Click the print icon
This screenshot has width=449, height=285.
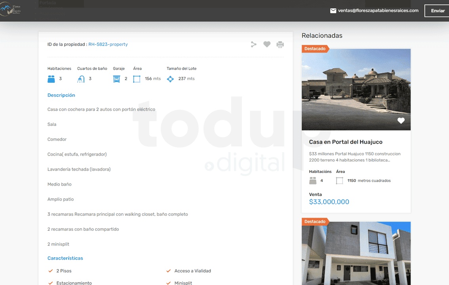pyautogui.click(x=280, y=44)
